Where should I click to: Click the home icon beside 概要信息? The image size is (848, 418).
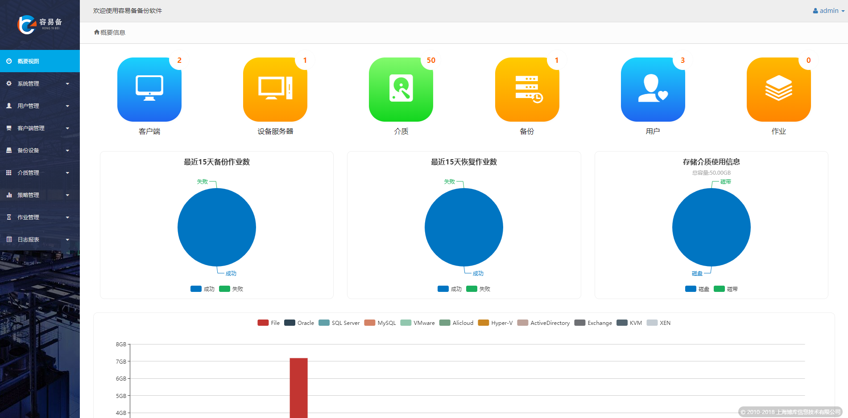pyautogui.click(x=97, y=32)
